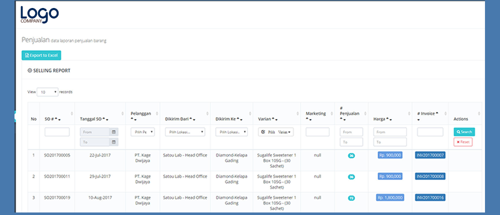Click the calendar icon beside Tanggal From
Screen dimensions: 500x215
pyautogui.click(x=113, y=132)
